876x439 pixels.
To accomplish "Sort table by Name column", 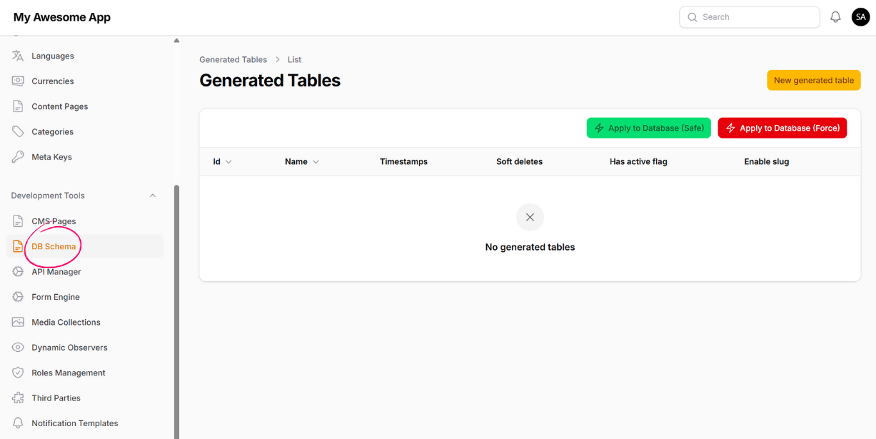I will tap(301, 162).
